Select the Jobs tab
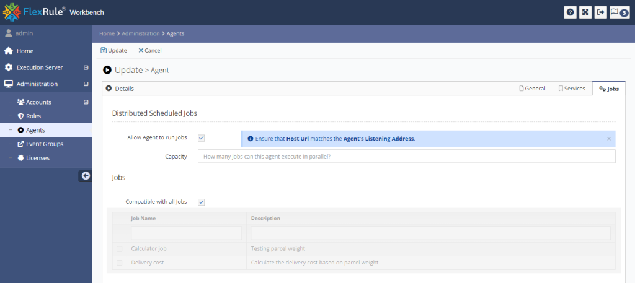635x283 pixels. tap(609, 89)
